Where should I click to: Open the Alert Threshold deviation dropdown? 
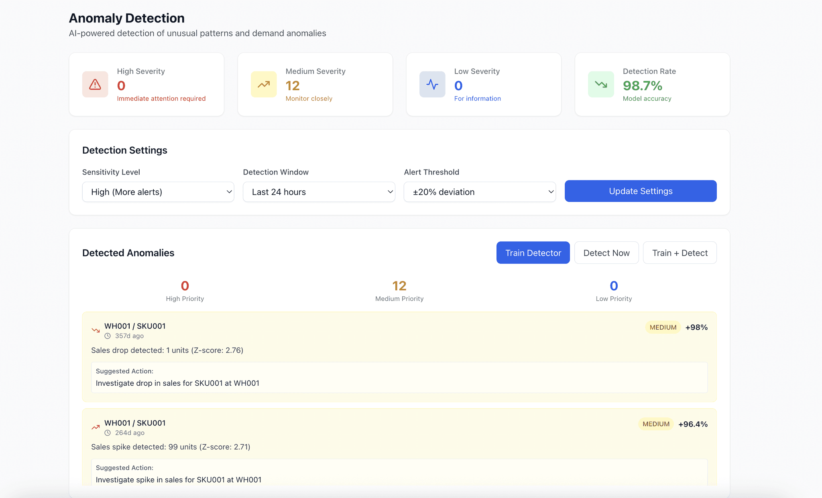click(480, 192)
